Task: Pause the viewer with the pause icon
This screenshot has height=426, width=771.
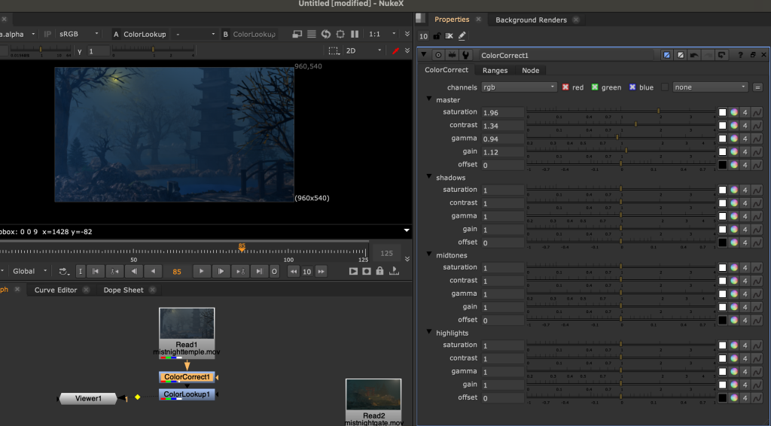Action: 355,34
